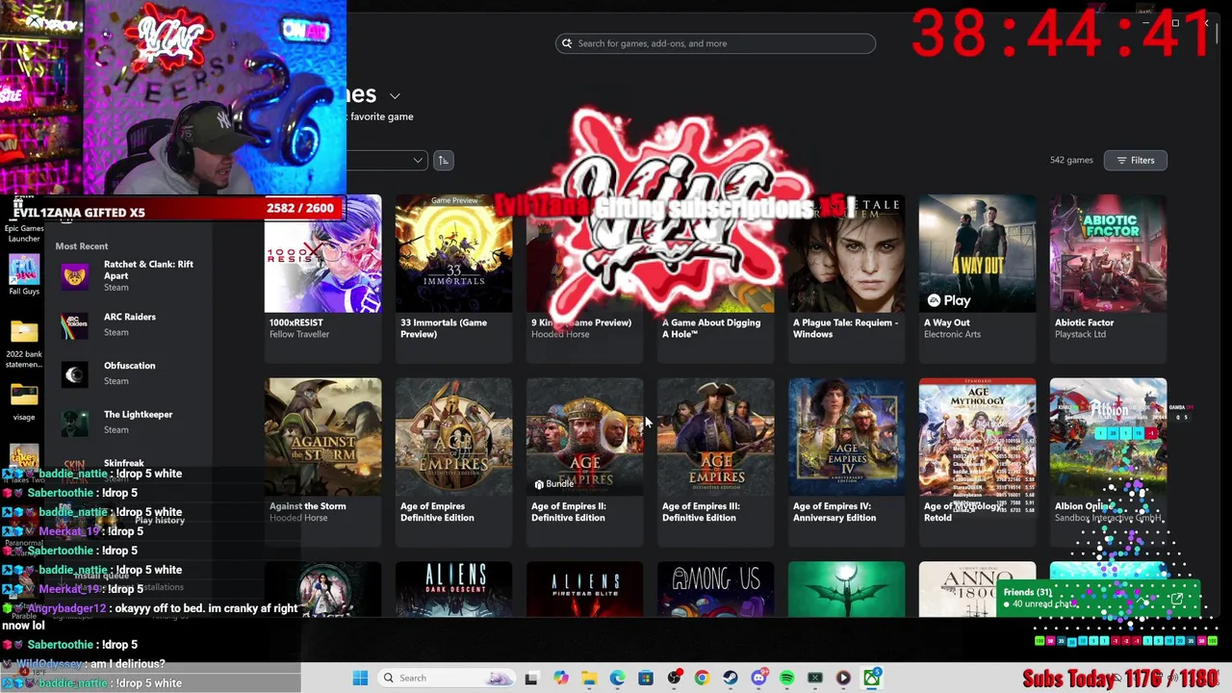Click the Obfuscation sidebar icon
This screenshot has width=1232, height=693.
[x=74, y=373]
